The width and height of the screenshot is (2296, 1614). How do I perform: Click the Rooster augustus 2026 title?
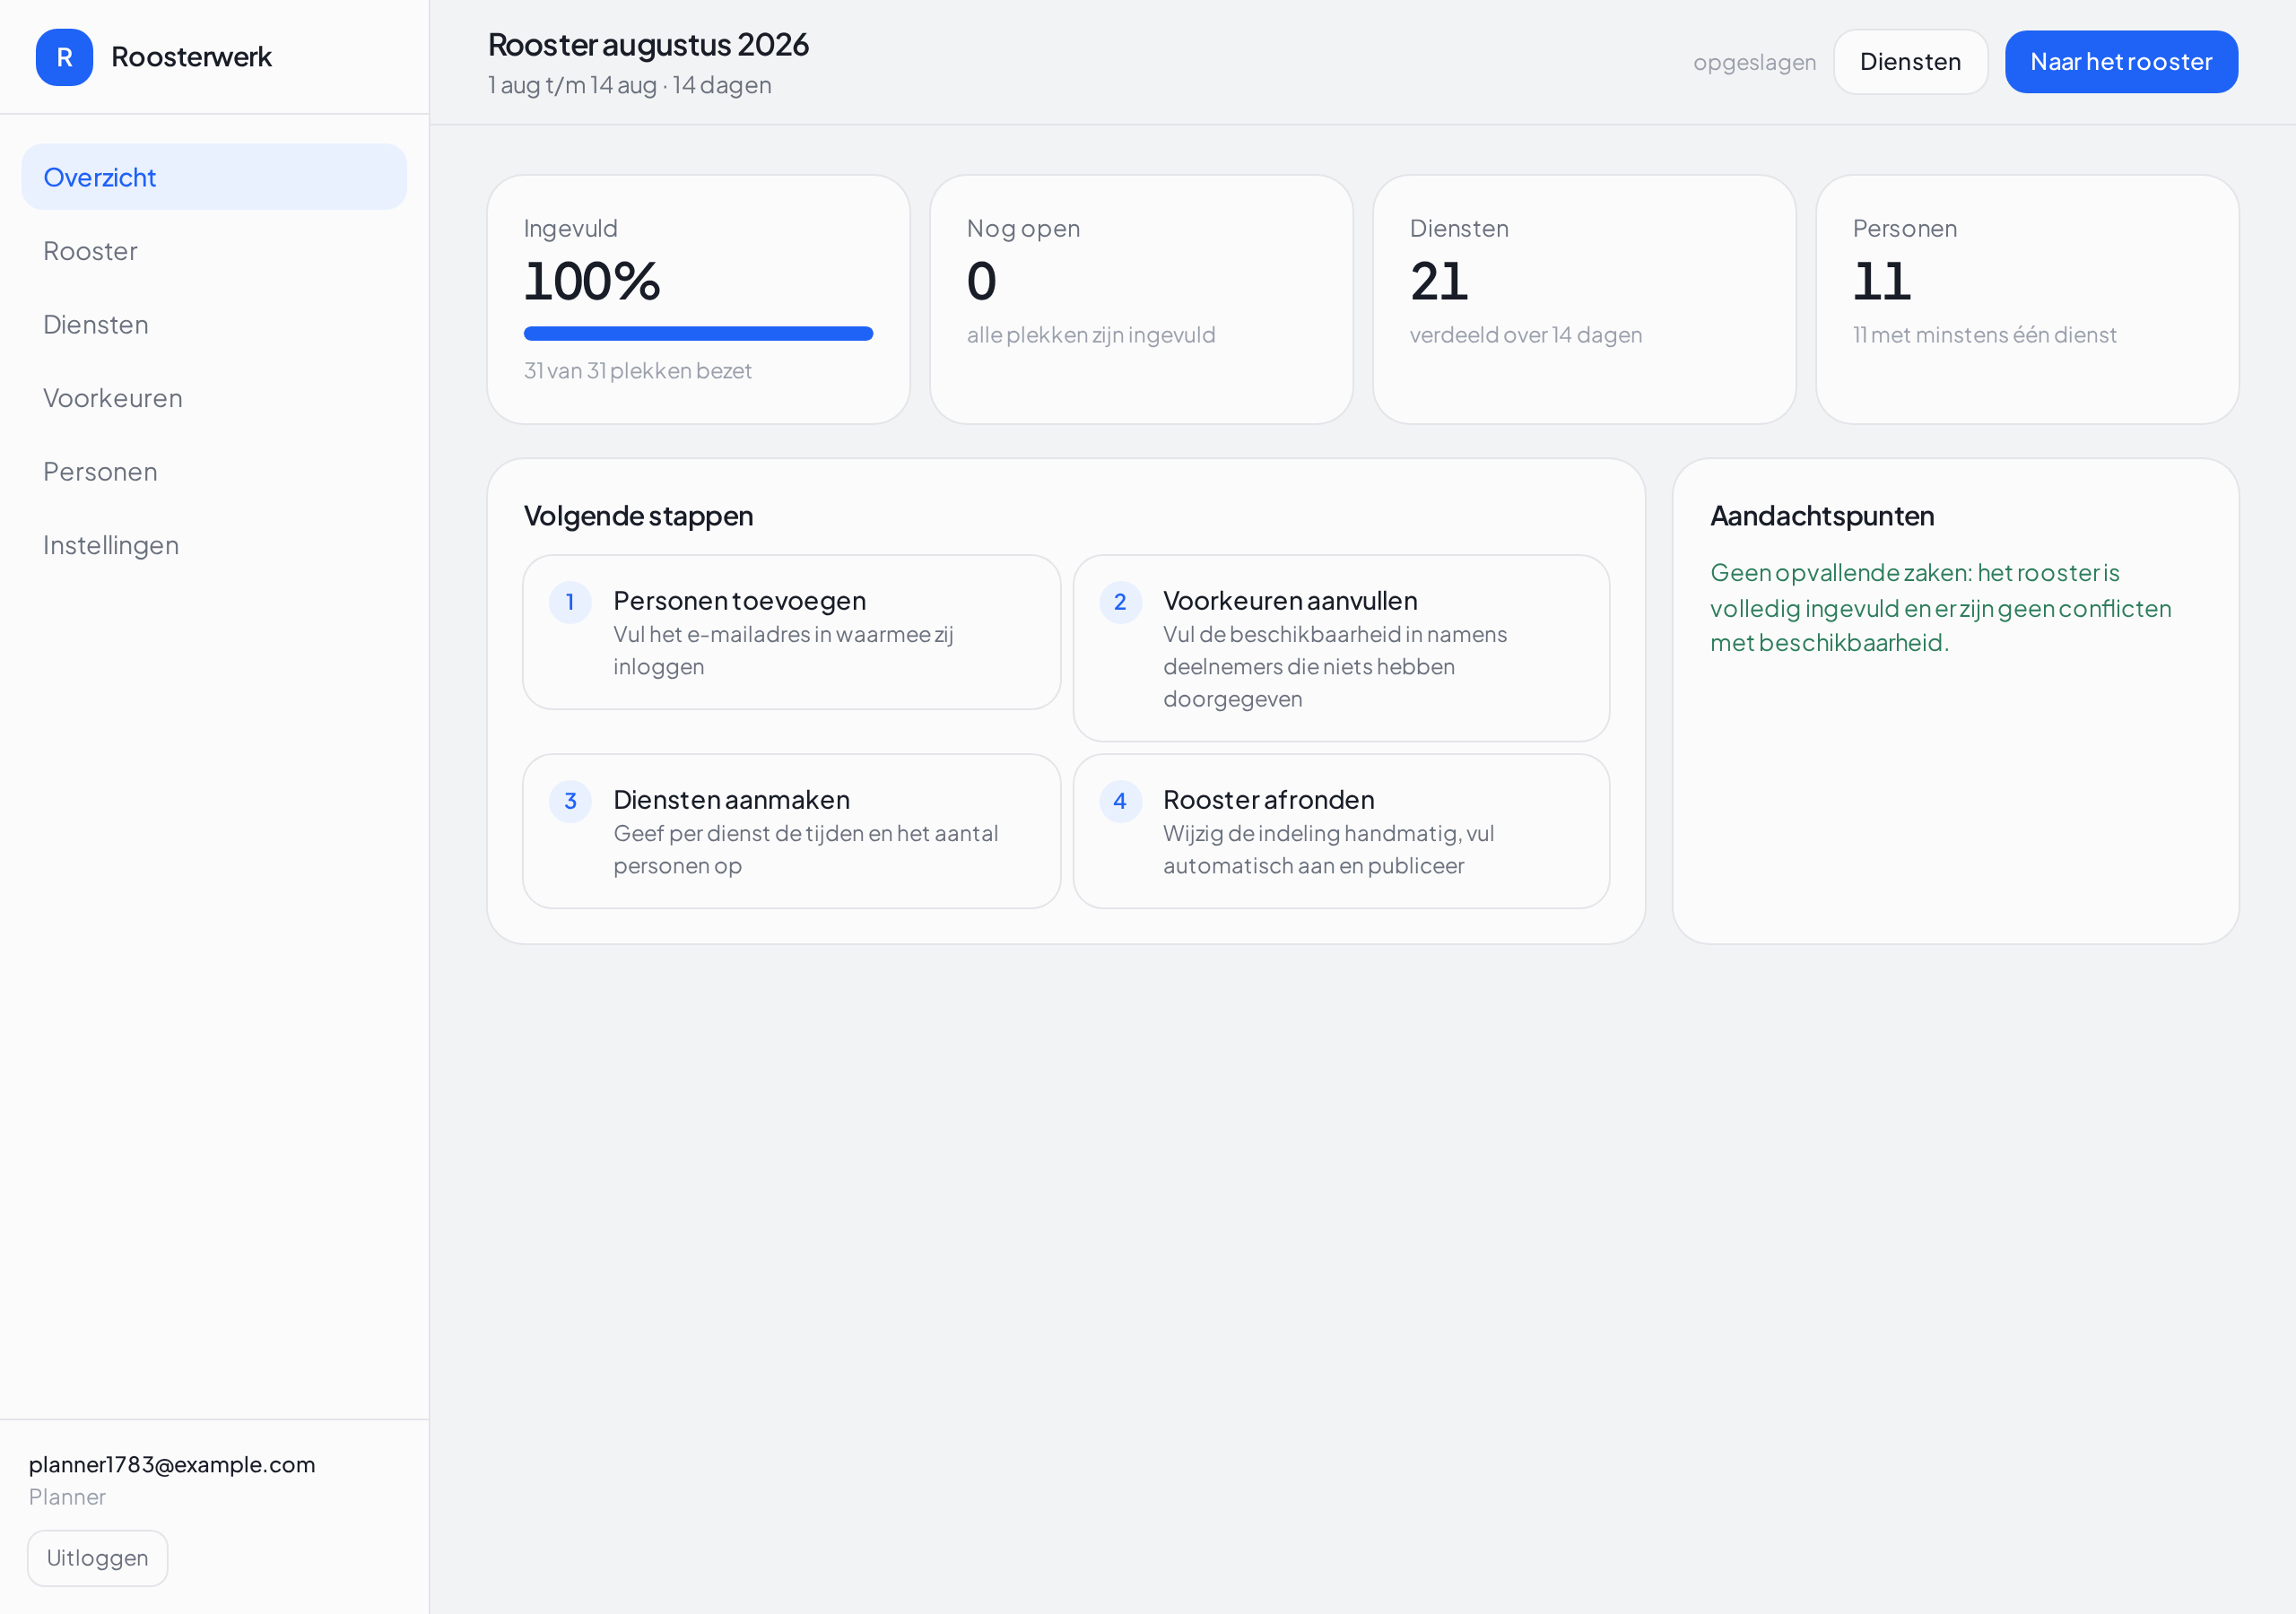pyautogui.click(x=648, y=45)
